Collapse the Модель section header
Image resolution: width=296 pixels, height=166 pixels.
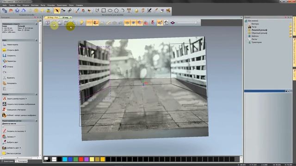[36, 94]
